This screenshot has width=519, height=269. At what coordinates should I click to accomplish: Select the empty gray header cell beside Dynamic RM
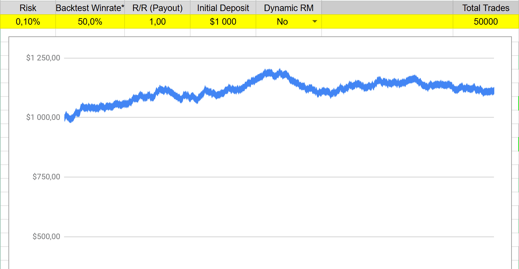[x=387, y=8]
